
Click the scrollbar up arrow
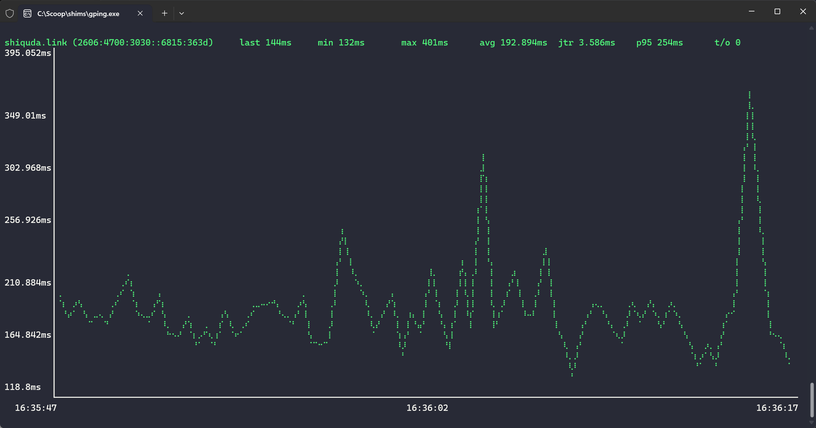pos(812,28)
